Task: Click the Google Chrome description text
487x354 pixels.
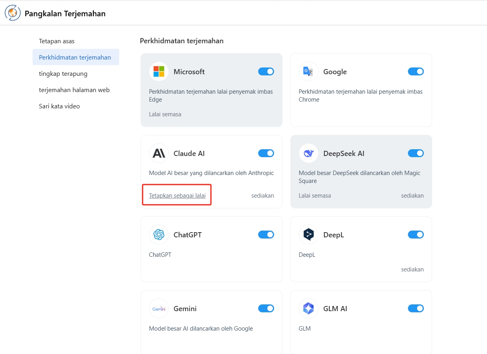Action: [361, 96]
